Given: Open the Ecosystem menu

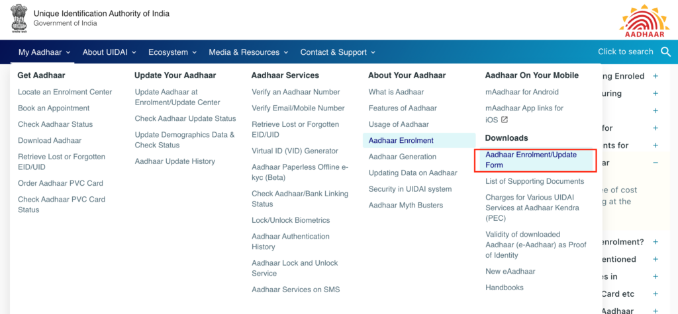Looking at the screenshot, I should (173, 52).
